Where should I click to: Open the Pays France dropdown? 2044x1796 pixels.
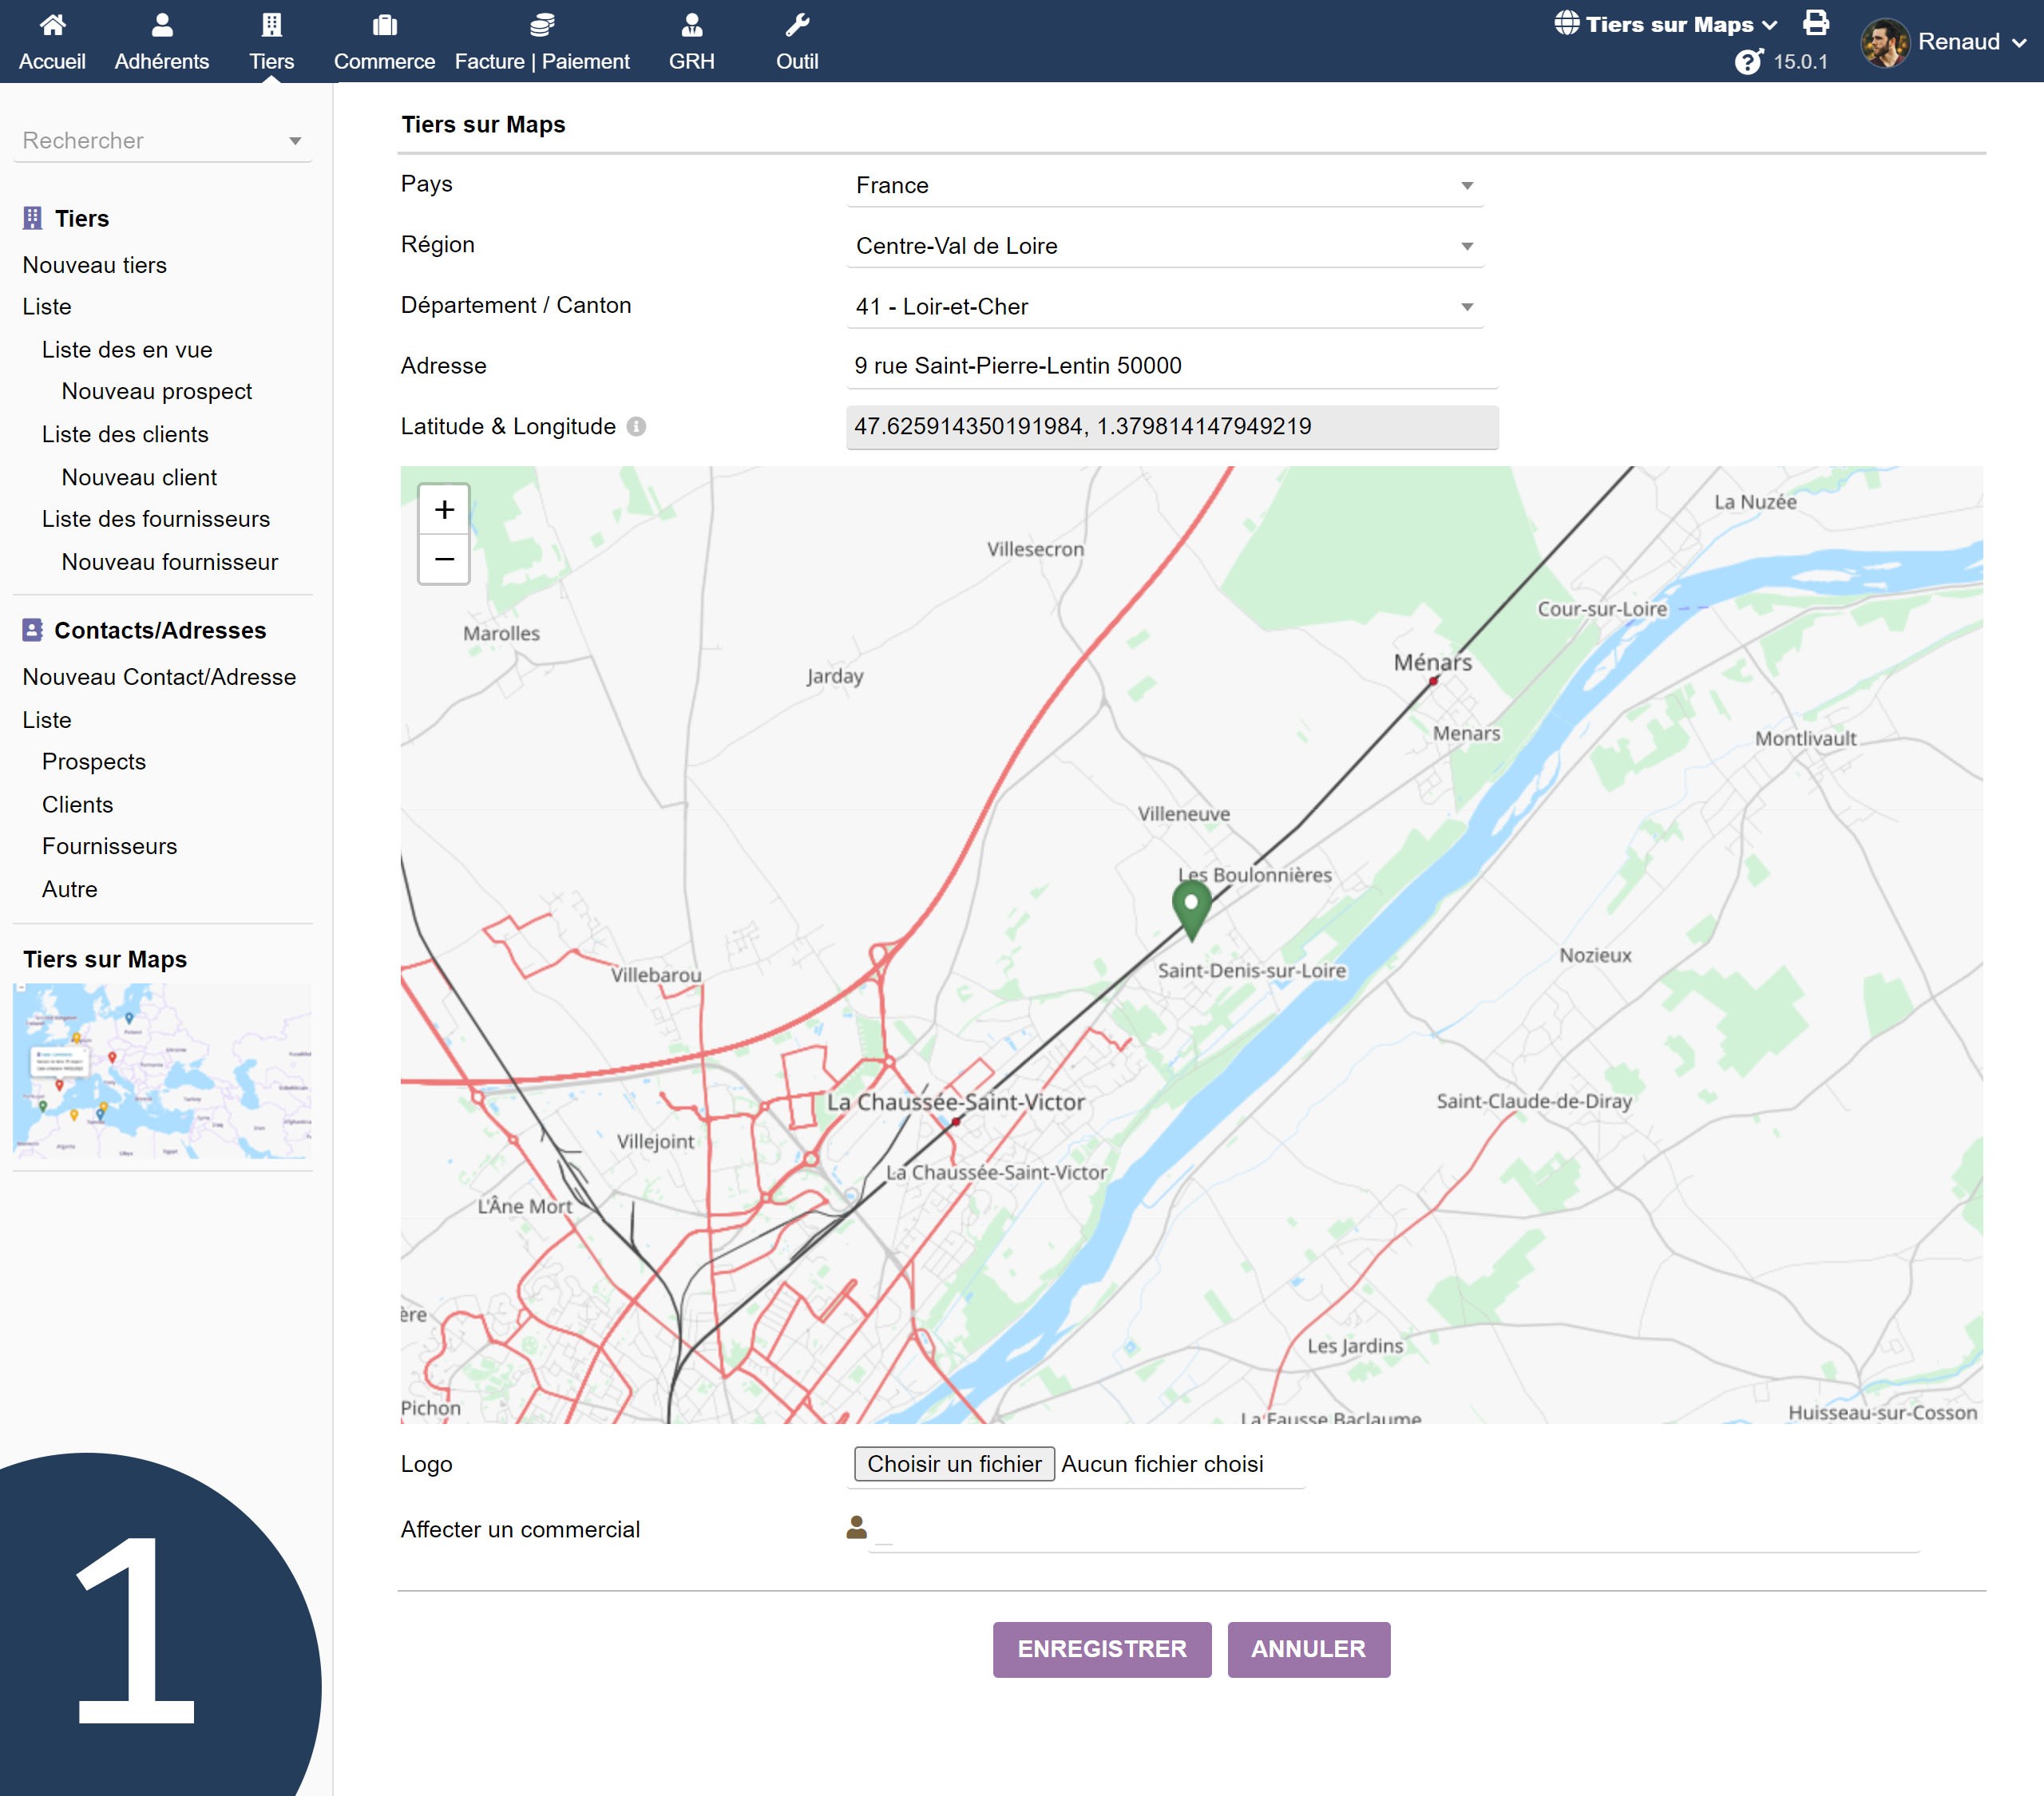[x=1164, y=186]
